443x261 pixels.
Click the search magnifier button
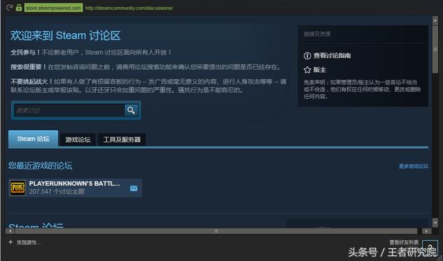click(131, 110)
